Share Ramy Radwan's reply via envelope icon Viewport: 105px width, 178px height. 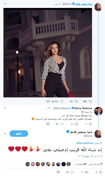click(x=48, y=124)
